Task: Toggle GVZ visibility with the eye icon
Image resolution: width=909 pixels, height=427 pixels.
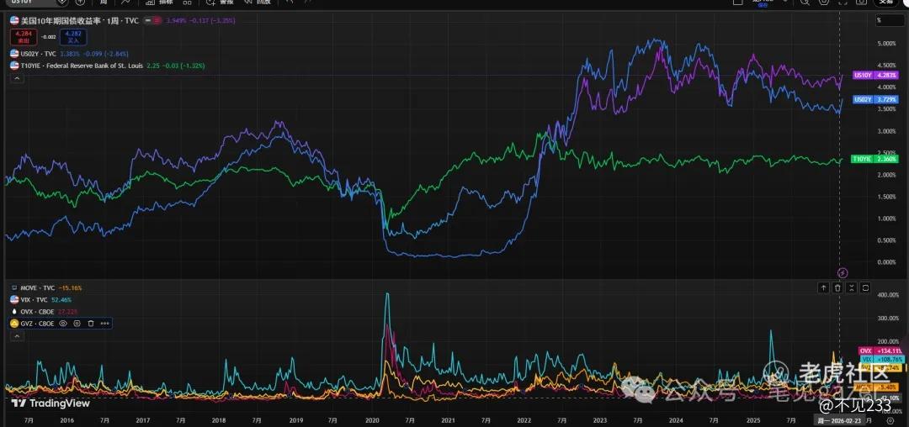Action: (63, 324)
